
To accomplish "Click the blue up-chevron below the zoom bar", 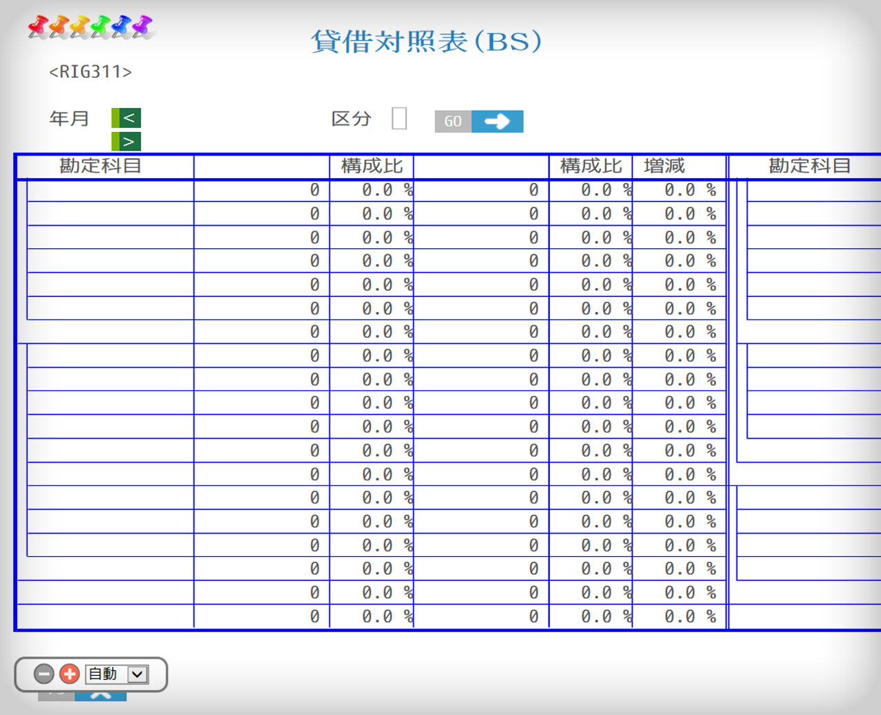I will (x=100, y=696).
